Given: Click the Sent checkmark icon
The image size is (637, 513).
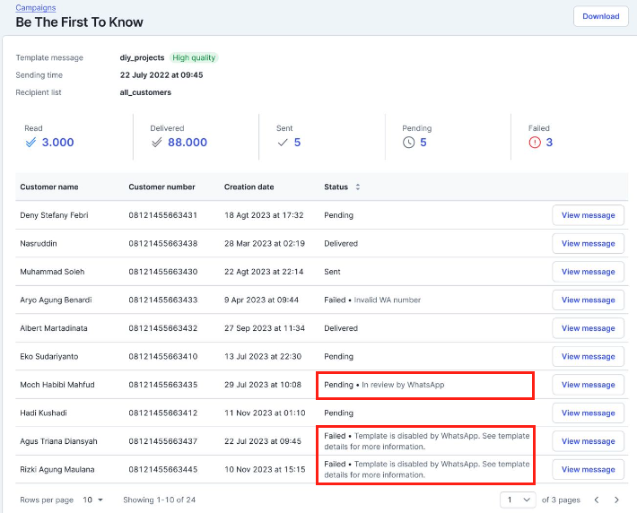Looking at the screenshot, I should point(283,143).
